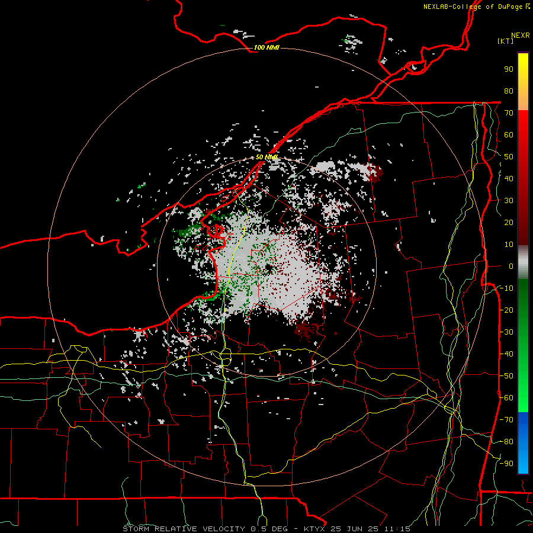Click the -40 knot scale label

(x=506, y=354)
